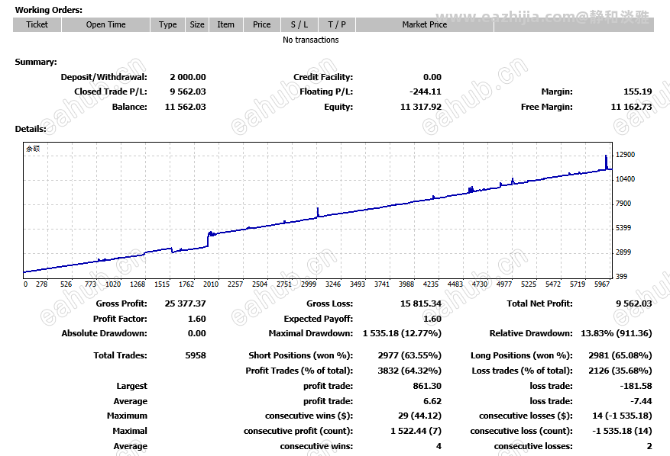Viewport: 670px width, 456px height.
Task: Click the Maximal Drawdown value 1 535.18 (12.77%)
Action: coord(402,333)
